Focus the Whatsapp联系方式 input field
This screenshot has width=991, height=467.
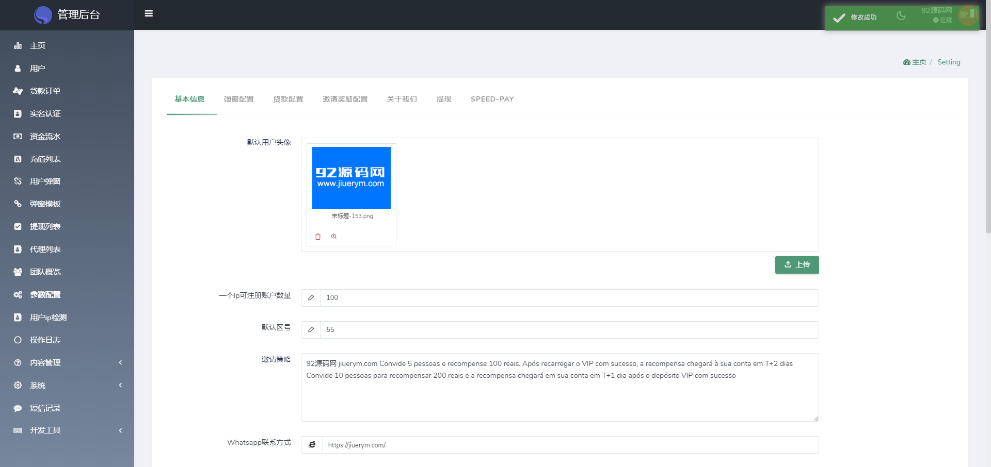pyautogui.click(x=571, y=445)
